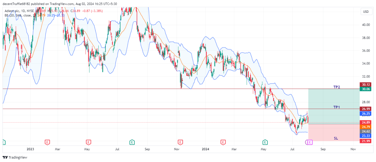Click the red earnings marker near February 2024

click(223, 142)
